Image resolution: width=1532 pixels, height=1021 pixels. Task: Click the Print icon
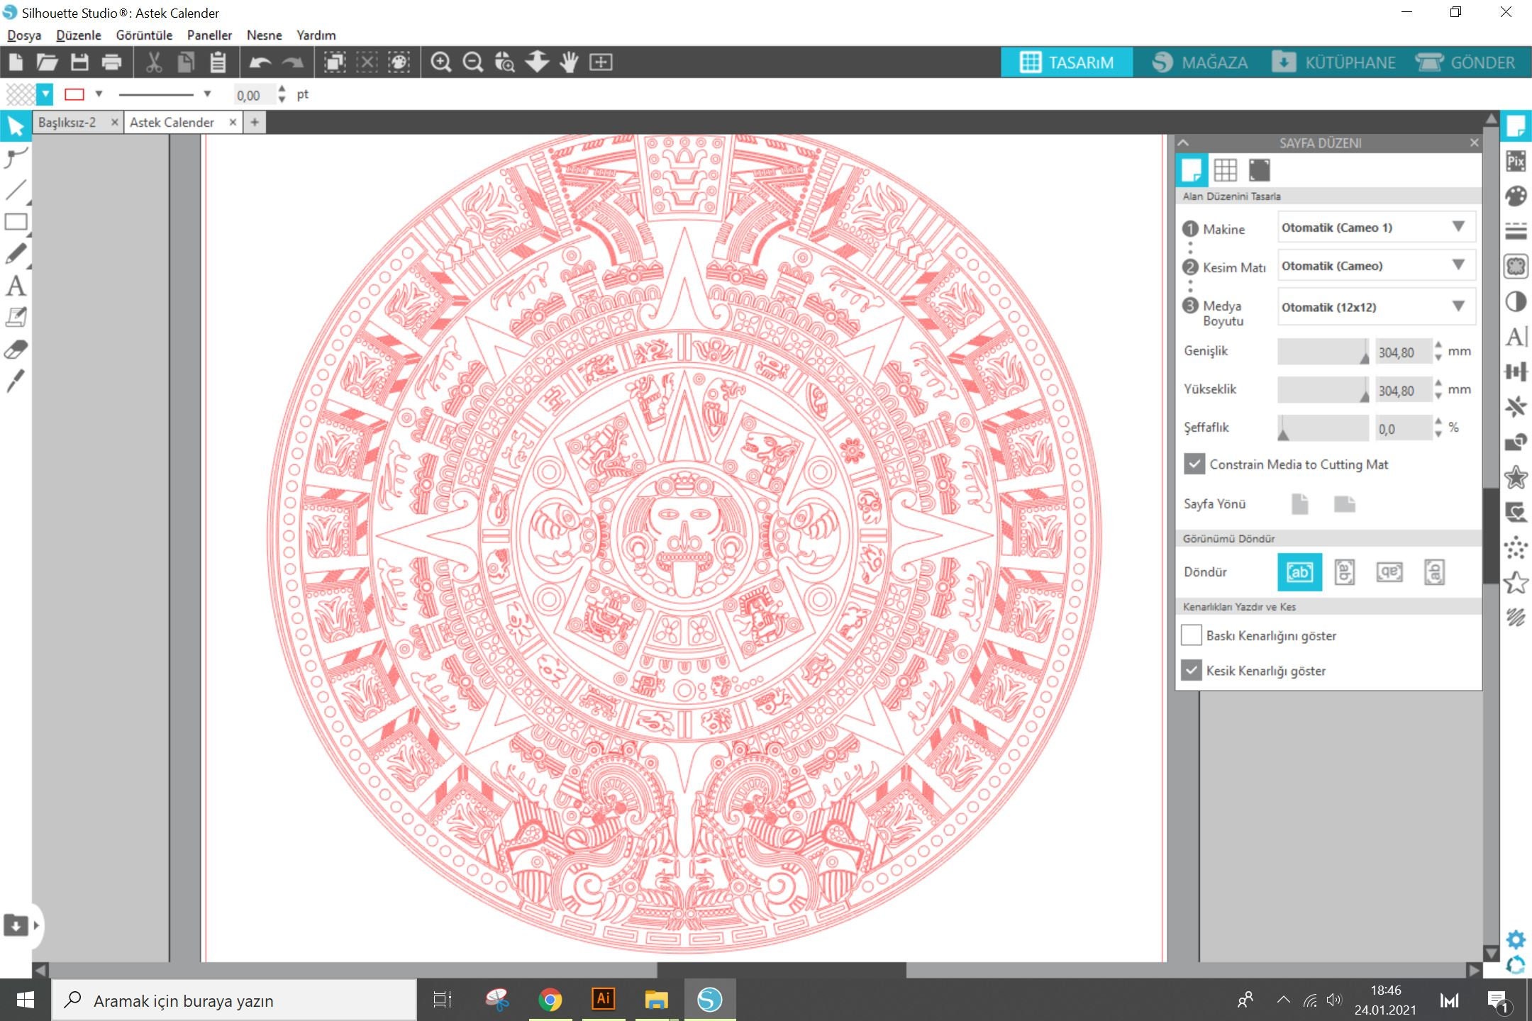tap(111, 62)
